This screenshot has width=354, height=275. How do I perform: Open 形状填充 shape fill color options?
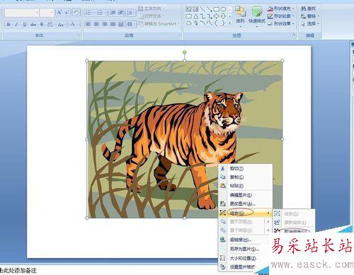click(281, 8)
